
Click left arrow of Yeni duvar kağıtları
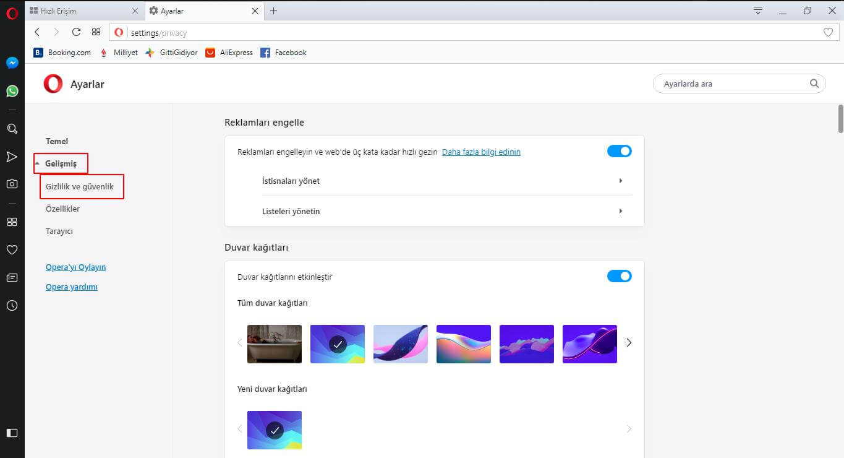240,428
